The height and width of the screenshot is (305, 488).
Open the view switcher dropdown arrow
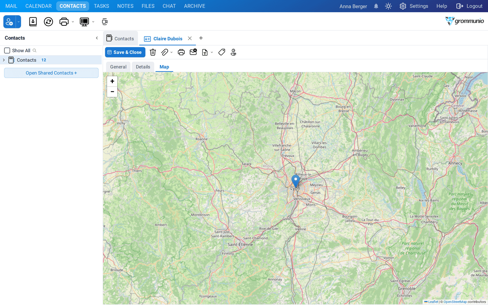93,22
